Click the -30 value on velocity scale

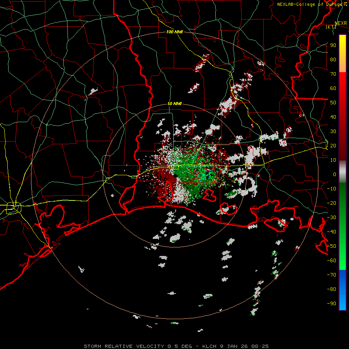coord(332,218)
